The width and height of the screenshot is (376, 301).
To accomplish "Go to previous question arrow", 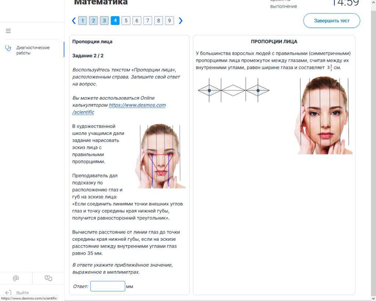I will pos(74,21).
